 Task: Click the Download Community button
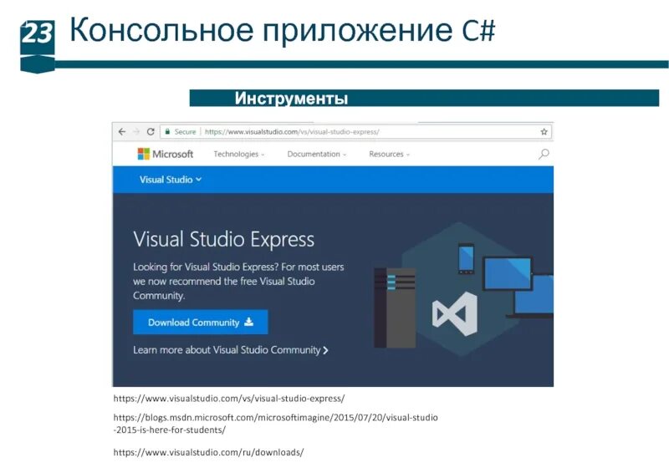tap(201, 322)
